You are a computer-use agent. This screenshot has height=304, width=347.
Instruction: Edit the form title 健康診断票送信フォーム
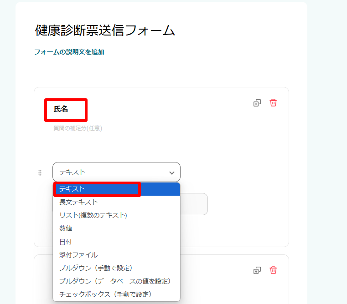pyautogui.click(x=105, y=30)
